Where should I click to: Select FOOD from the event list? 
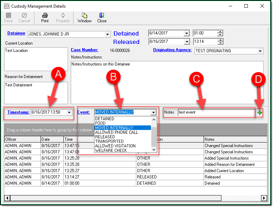pos(100,123)
